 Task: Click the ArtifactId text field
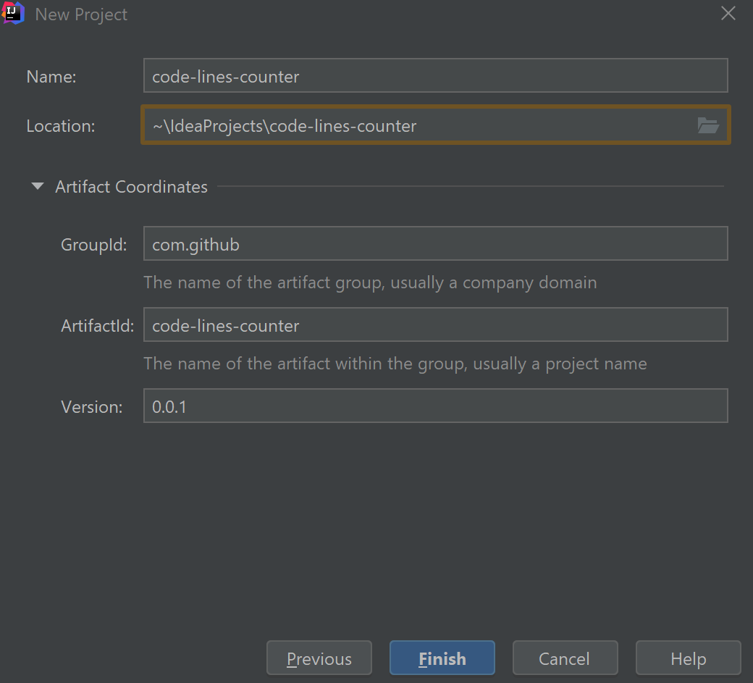434,325
